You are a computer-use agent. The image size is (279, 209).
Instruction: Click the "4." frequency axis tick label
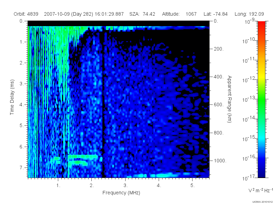[159, 185]
